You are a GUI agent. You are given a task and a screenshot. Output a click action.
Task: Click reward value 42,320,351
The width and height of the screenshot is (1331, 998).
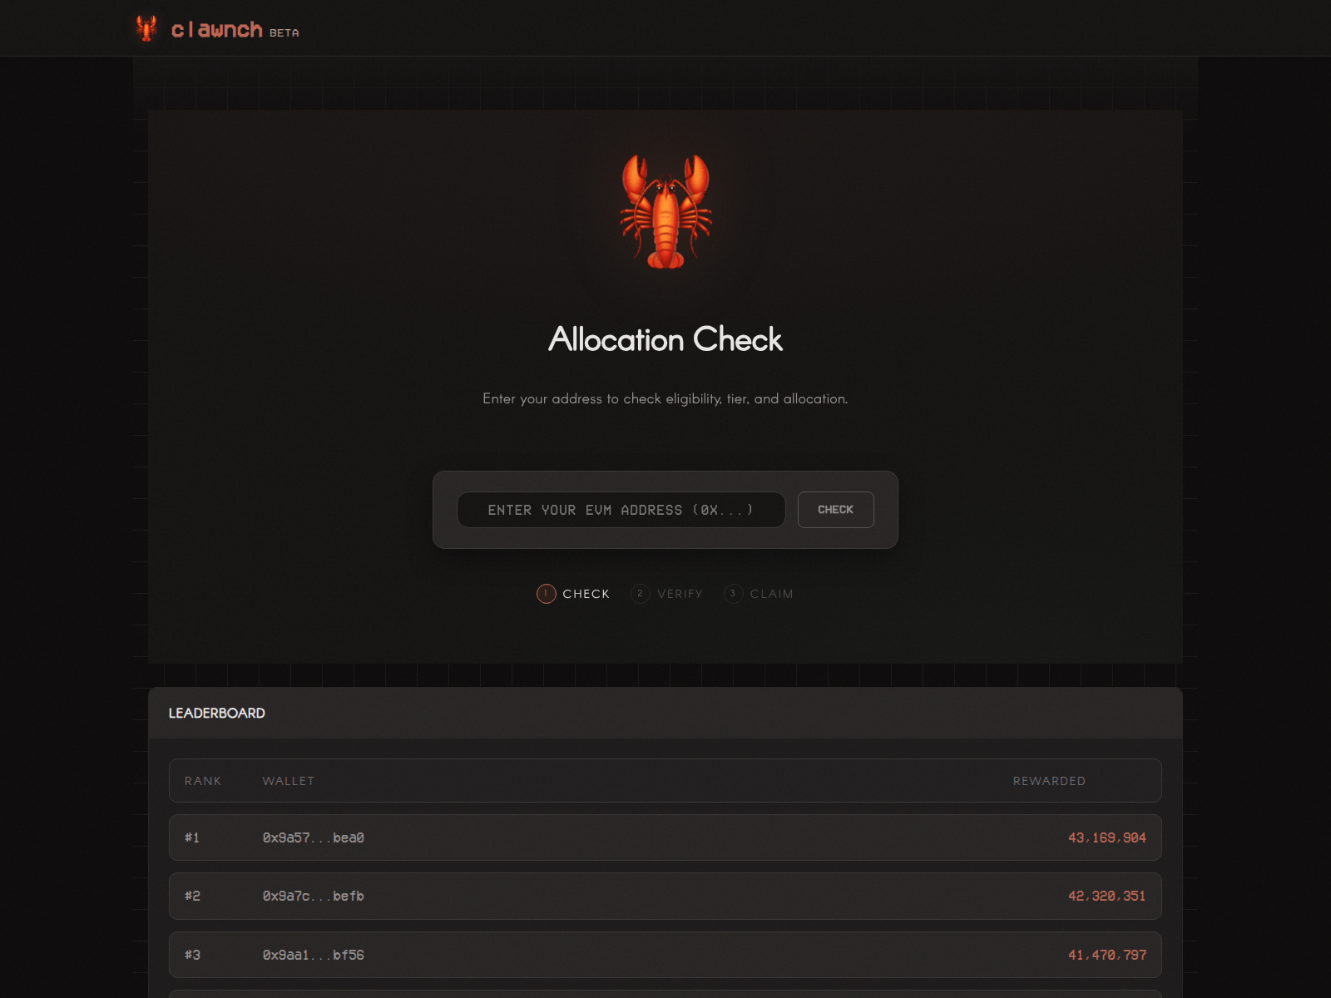[1107, 896]
